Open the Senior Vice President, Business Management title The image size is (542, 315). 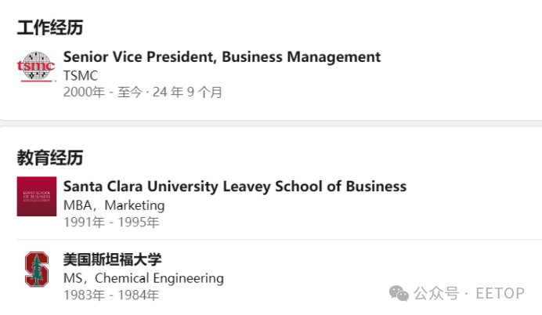pyautogui.click(x=222, y=57)
